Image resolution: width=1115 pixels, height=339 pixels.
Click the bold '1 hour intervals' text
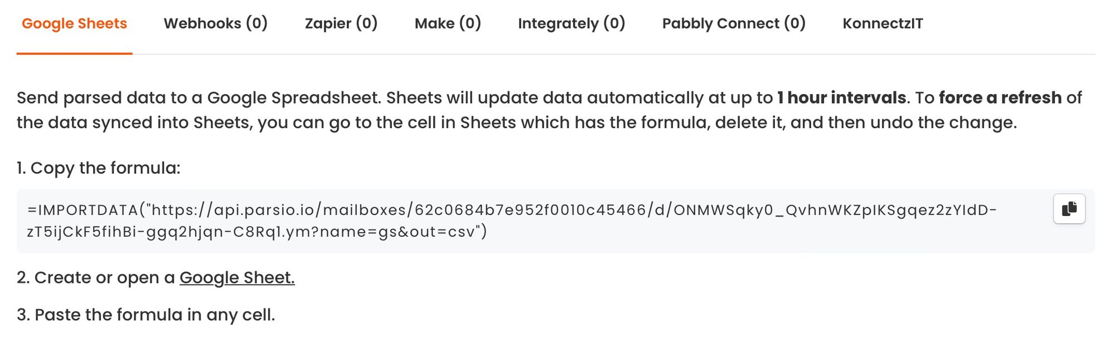pos(841,97)
